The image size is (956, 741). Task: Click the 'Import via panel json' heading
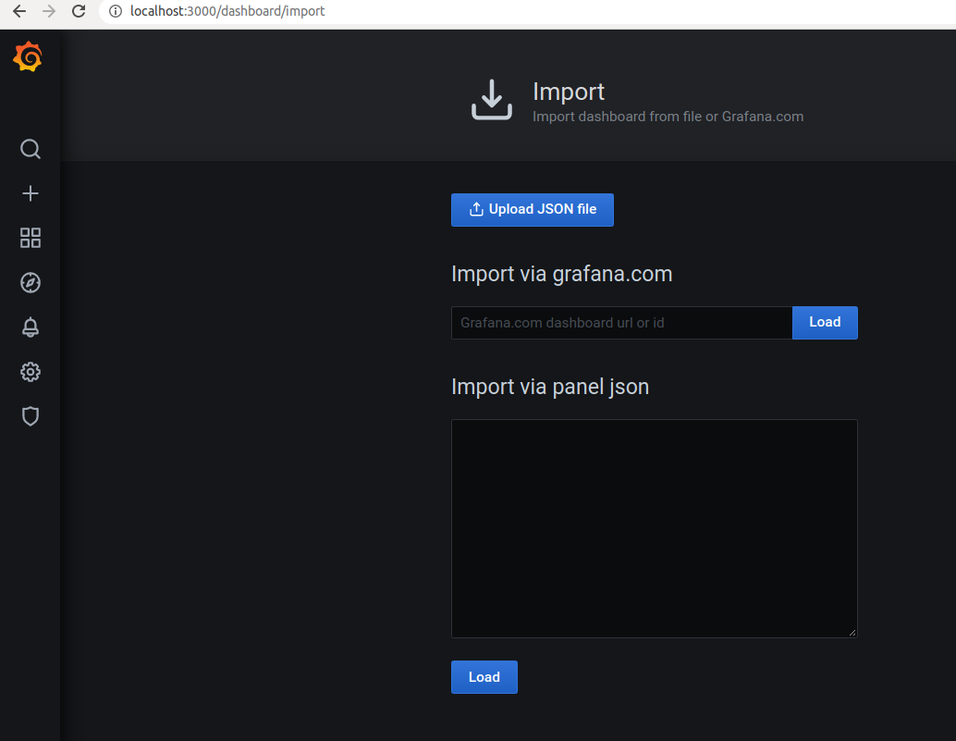[550, 387]
